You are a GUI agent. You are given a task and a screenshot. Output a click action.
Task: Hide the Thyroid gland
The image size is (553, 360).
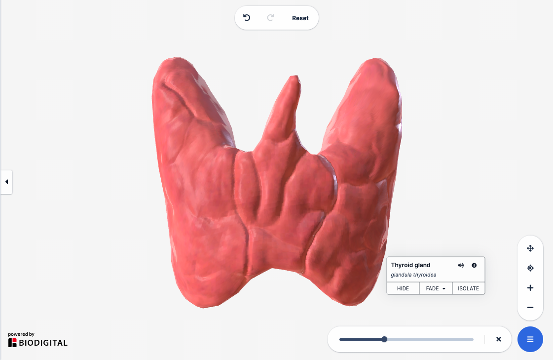point(403,288)
